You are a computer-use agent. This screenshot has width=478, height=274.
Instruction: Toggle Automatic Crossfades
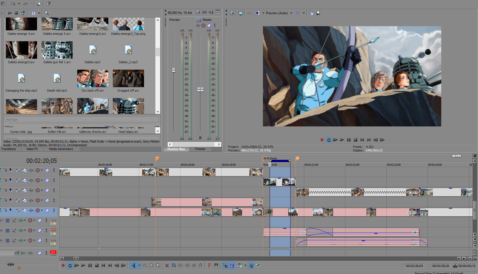coord(232,266)
